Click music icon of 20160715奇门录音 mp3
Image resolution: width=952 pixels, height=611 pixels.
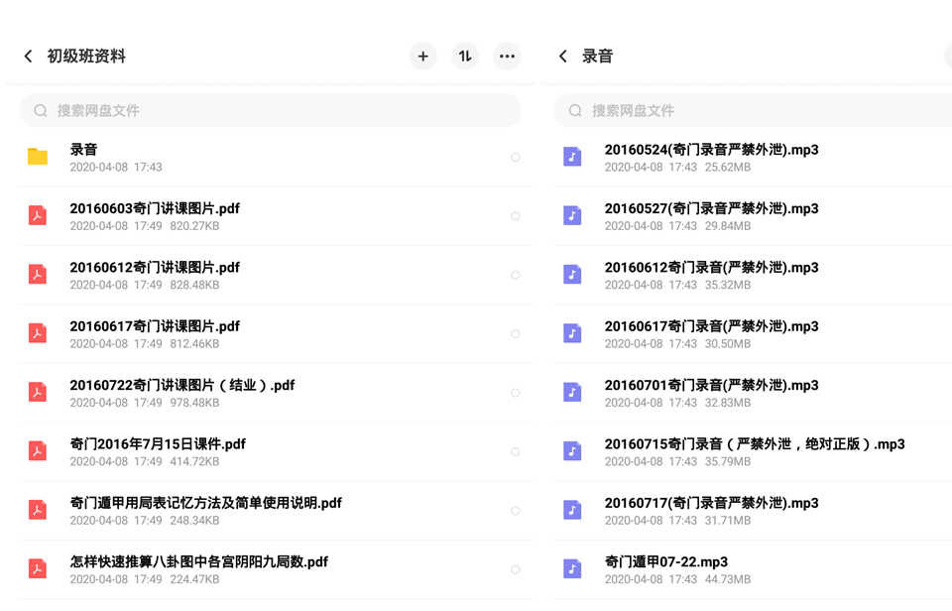tap(572, 451)
